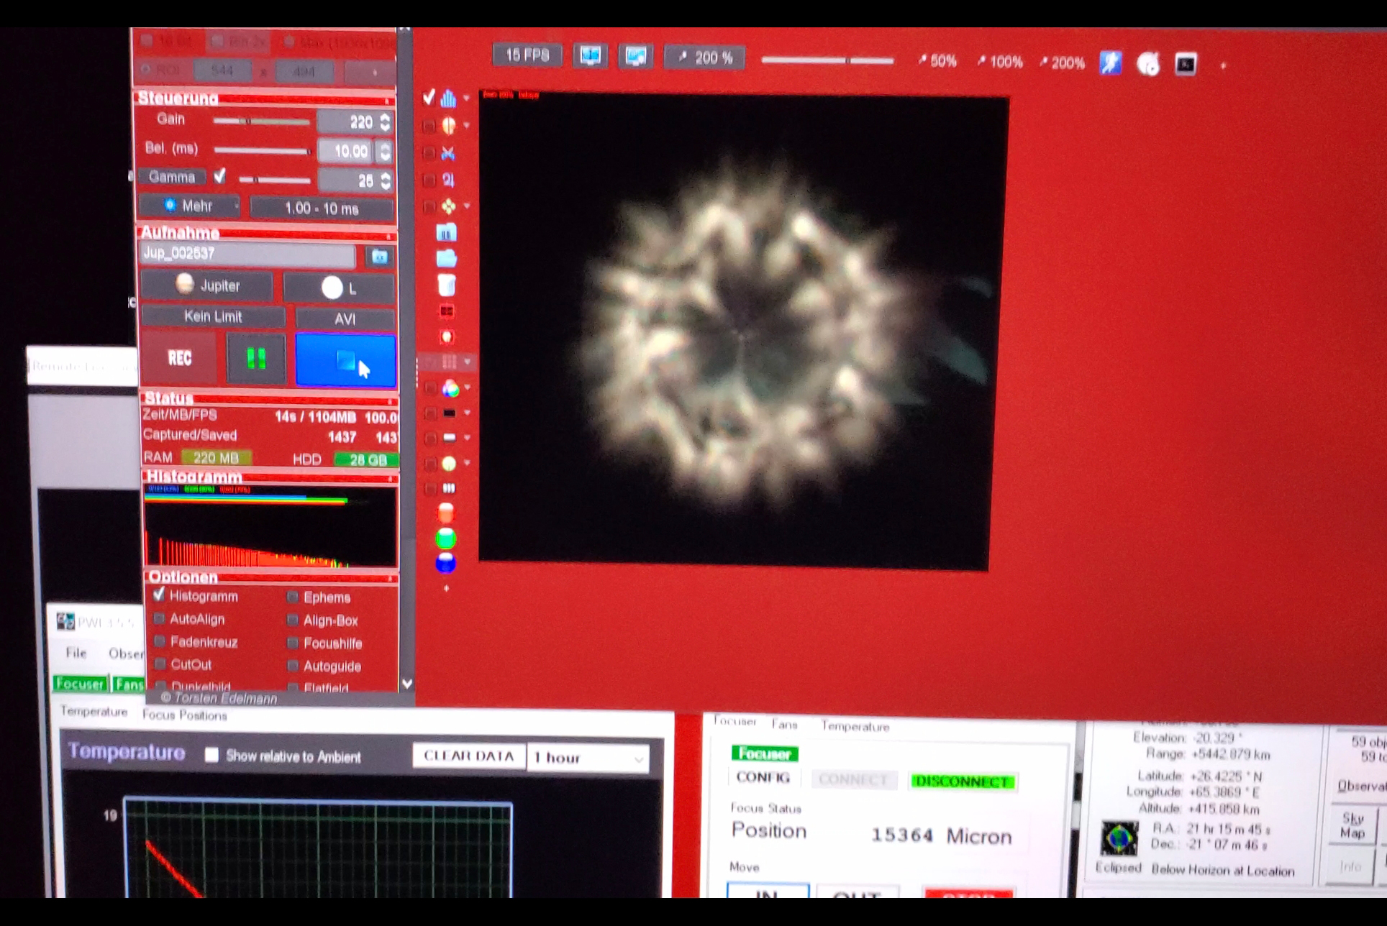1387x926 pixels.
Task: Click the green color channel ball icon
Action: 446,538
